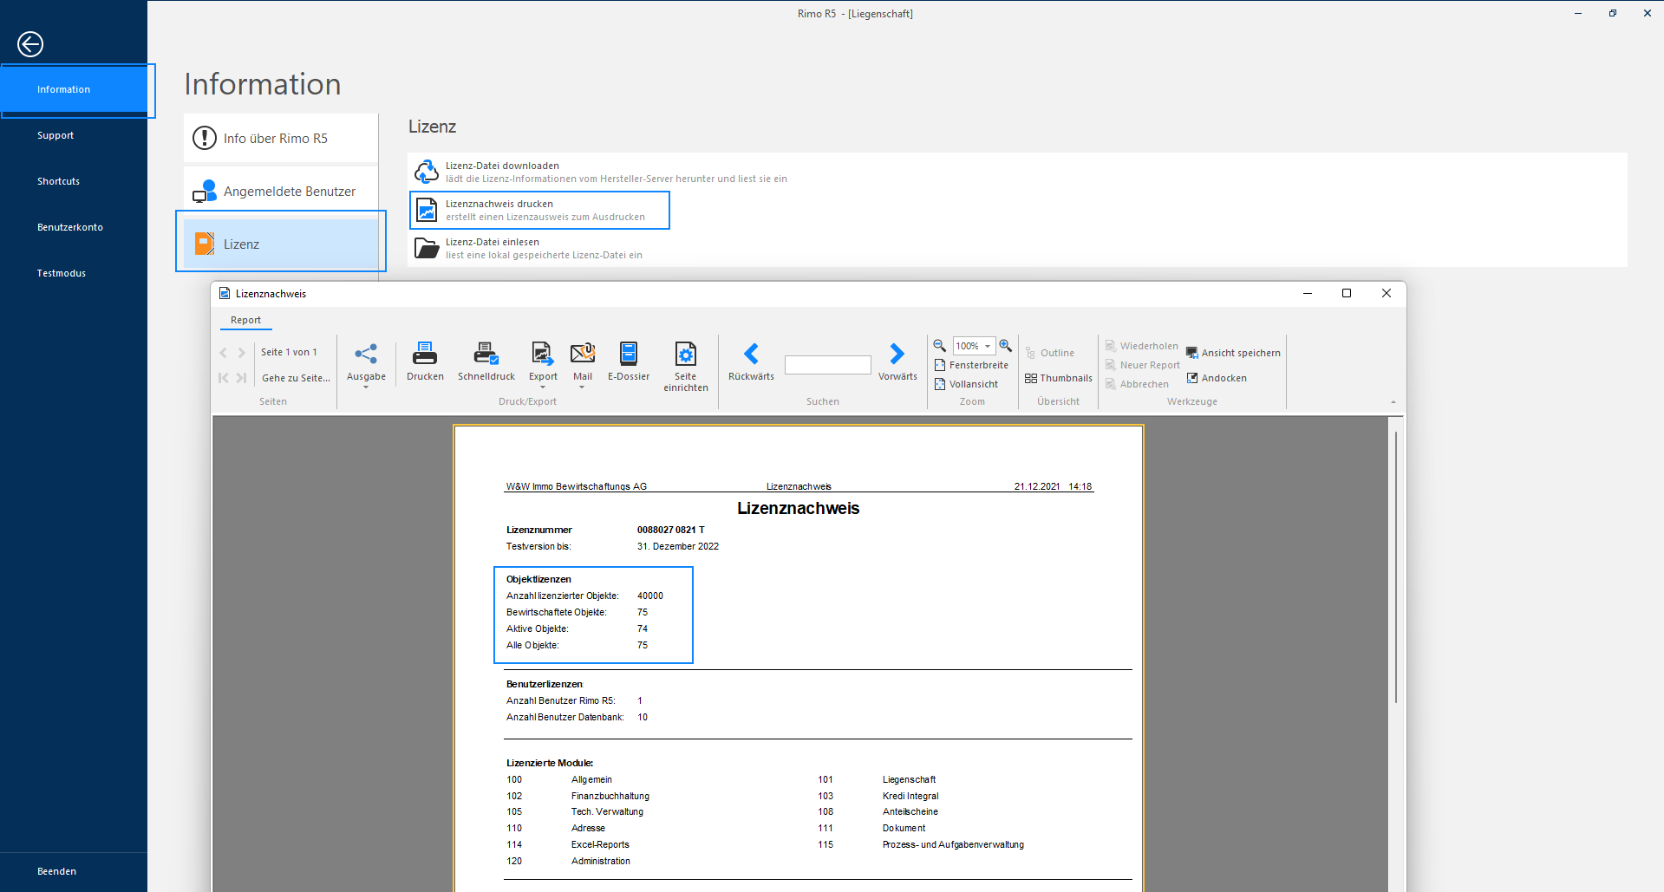Image resolution: width=1664 pixels, height=892 pixels.
Task: Click the zoom in magnifier
Action: click(x=1005, y=345)
